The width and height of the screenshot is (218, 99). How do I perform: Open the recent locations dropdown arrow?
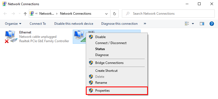20,14
